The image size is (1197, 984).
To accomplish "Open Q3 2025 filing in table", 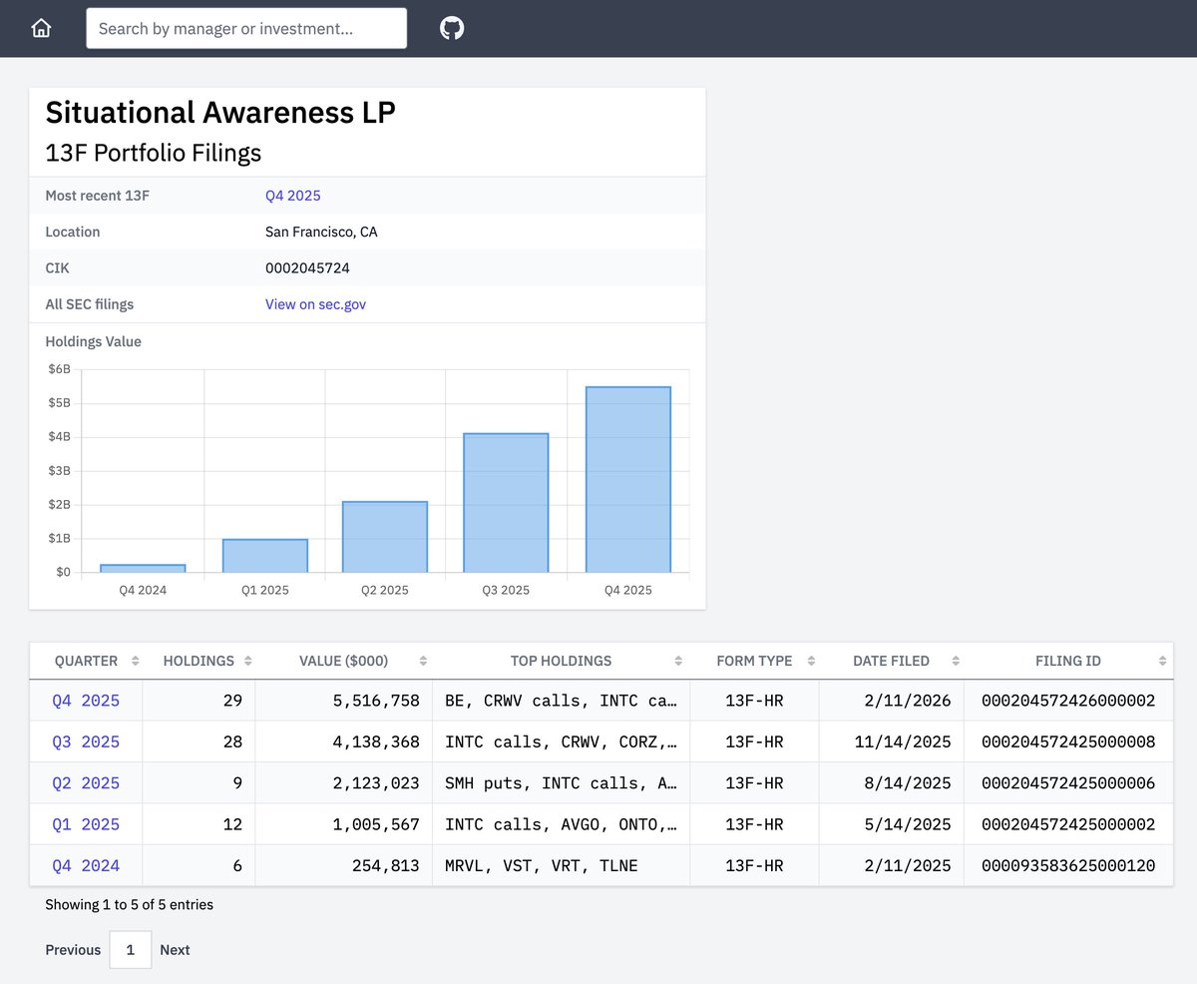I will pyautogui.click(x=86, y=741).
